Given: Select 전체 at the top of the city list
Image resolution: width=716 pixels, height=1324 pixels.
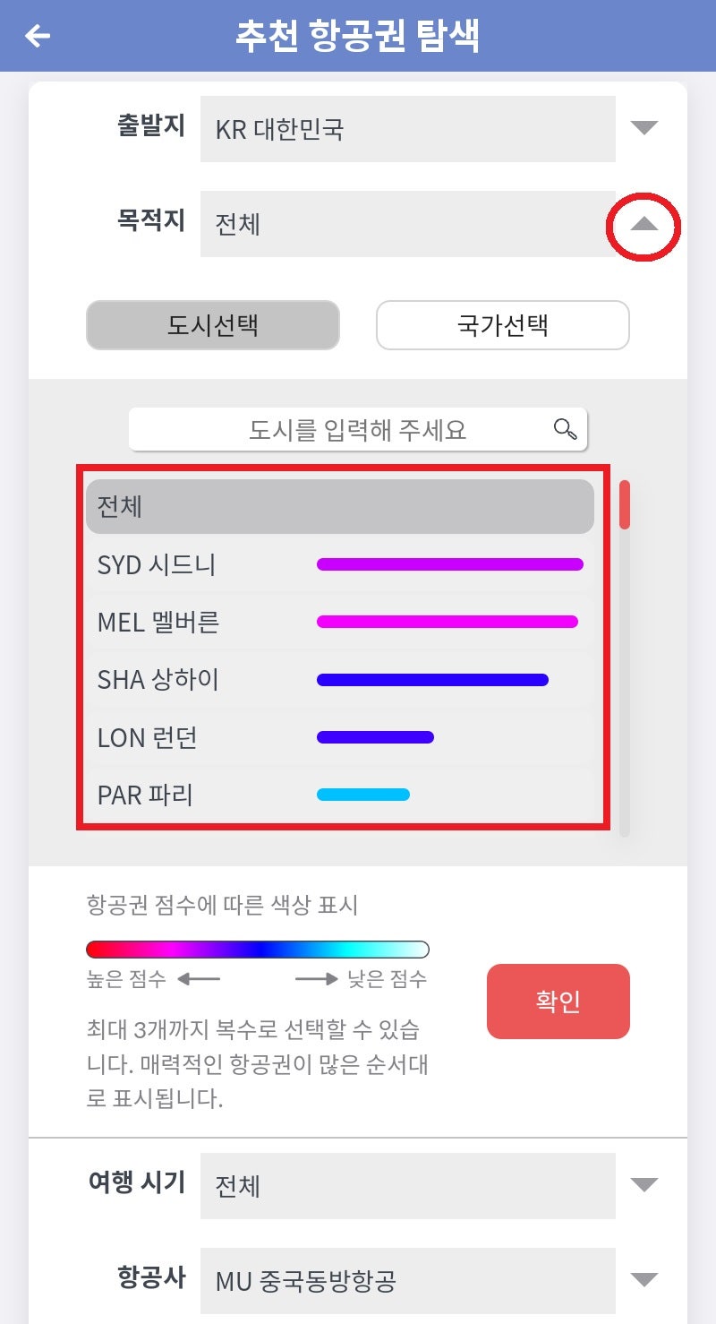Looking at the screenshot, I should (340, 505).
